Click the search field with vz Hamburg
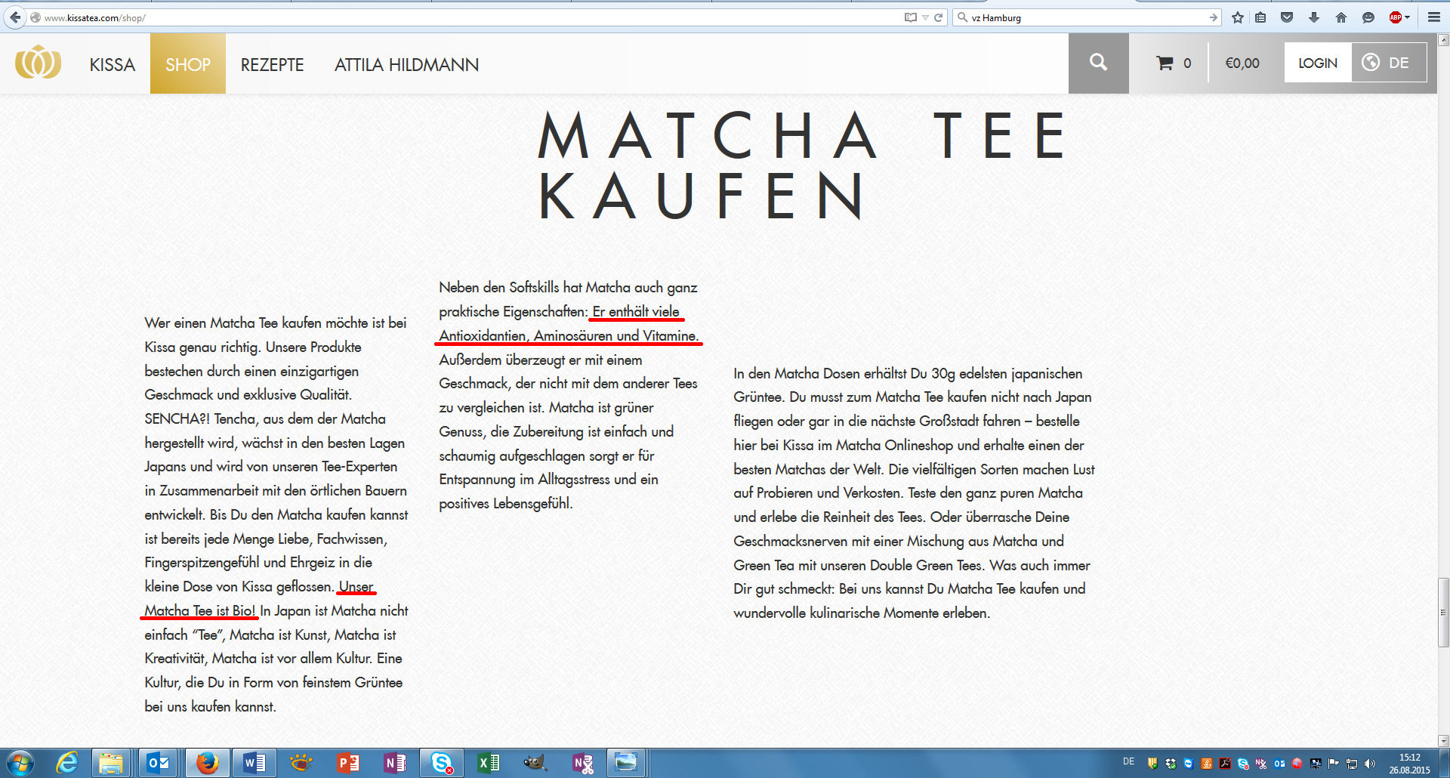The image size is (1450, 778). (x=1087, y=17)
